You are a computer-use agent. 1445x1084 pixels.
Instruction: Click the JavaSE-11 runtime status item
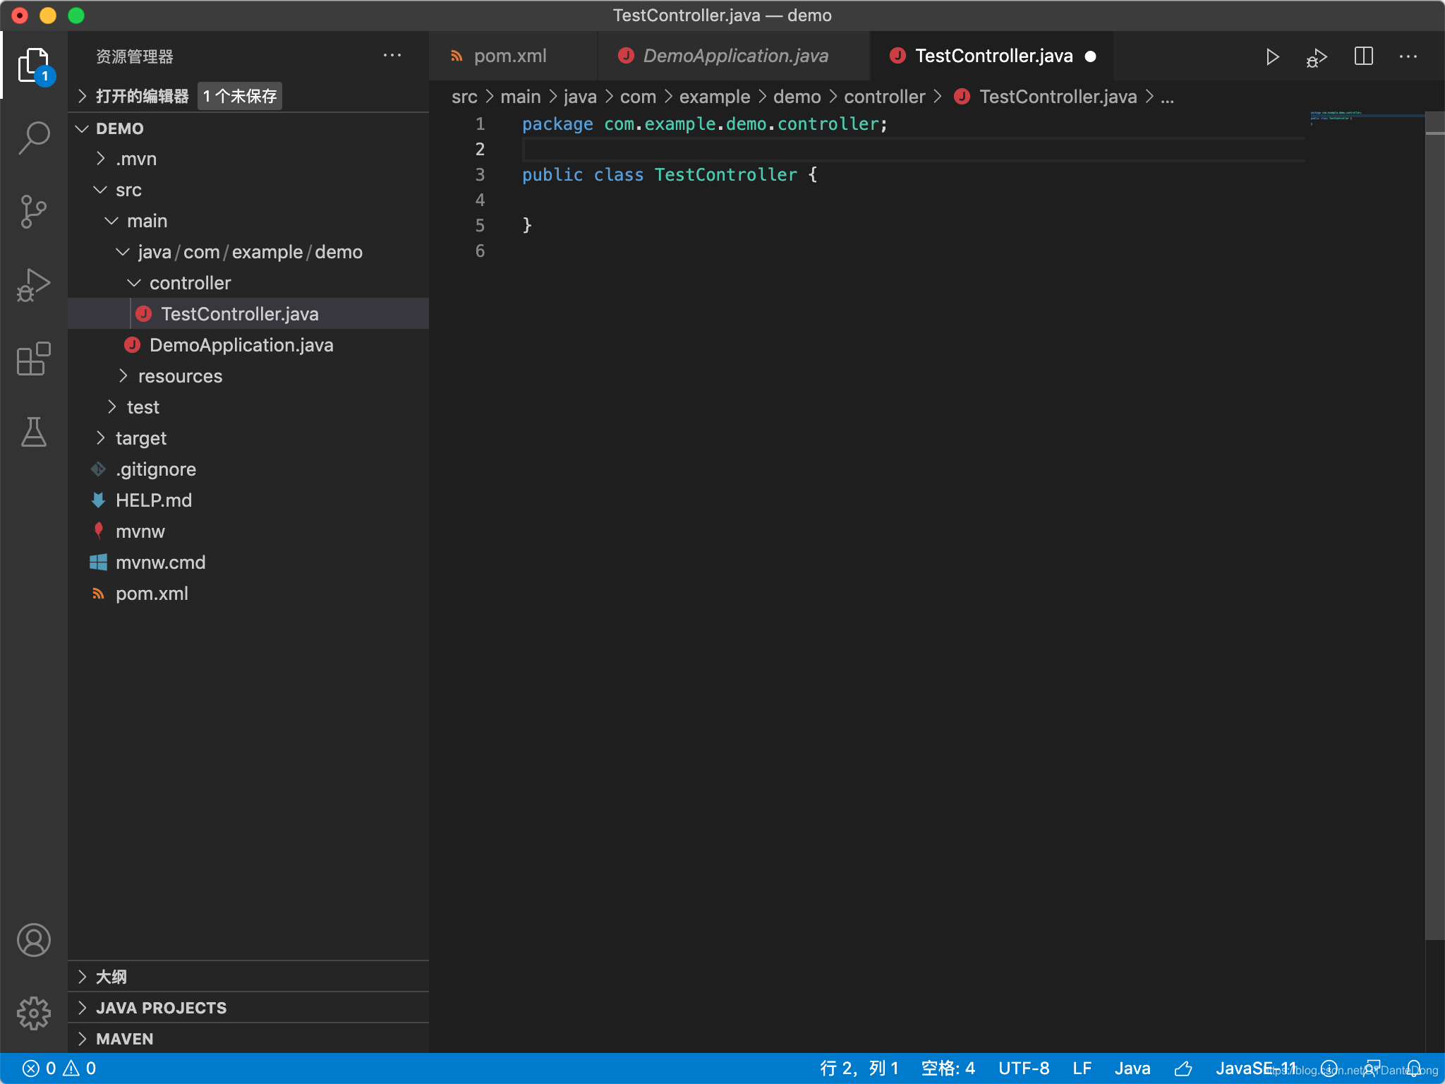[1256, 1068]
